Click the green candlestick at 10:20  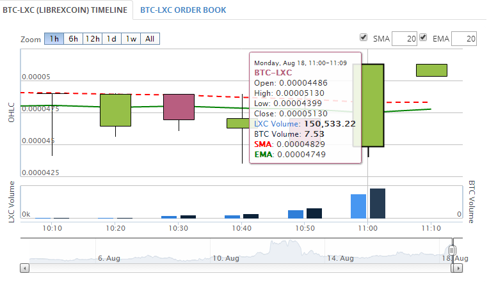tap(115, 110)
